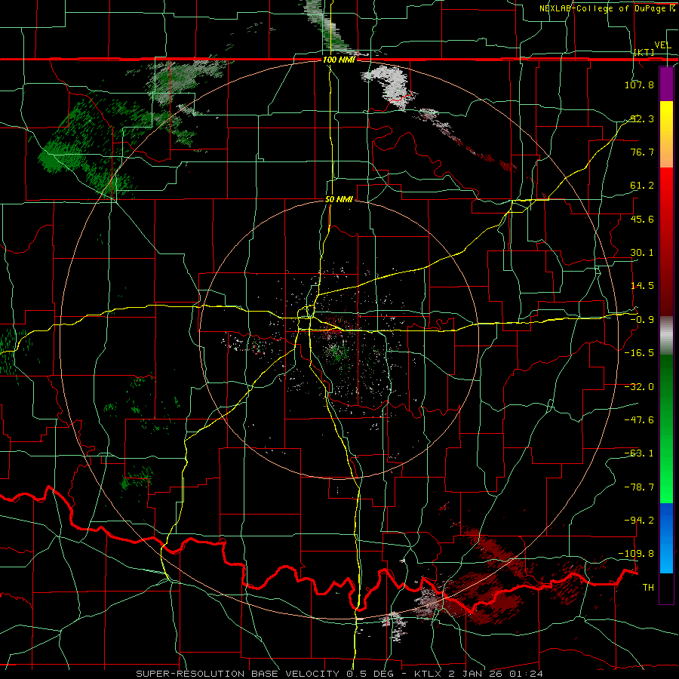
Task: Click the VEL legend heading
Action: 662,45
